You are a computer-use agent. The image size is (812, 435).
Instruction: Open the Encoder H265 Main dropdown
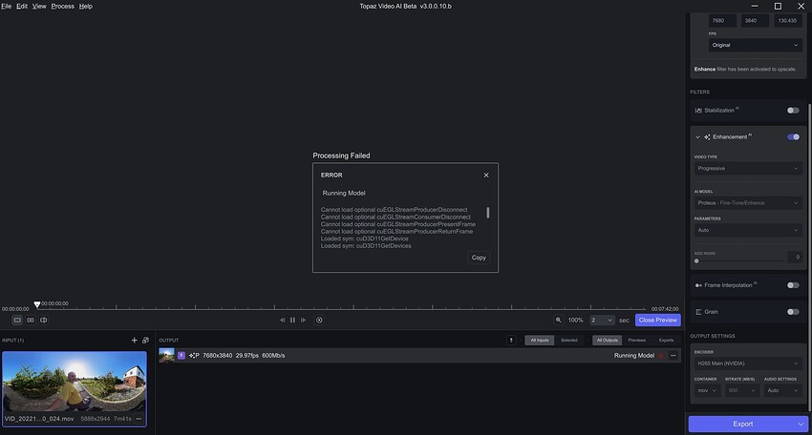point(748,363)
